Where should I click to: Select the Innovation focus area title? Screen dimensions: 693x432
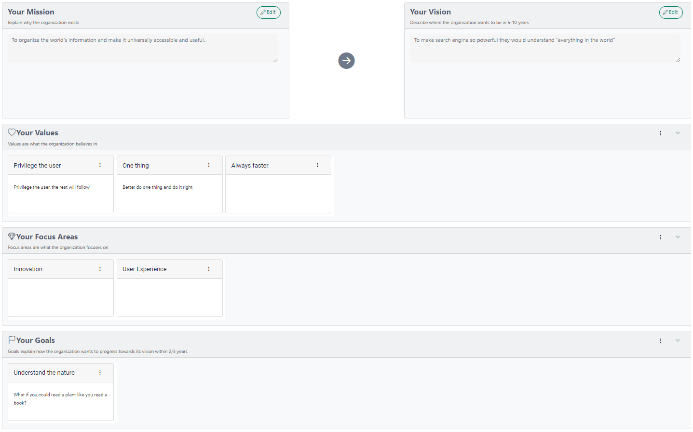click(28, 269)
